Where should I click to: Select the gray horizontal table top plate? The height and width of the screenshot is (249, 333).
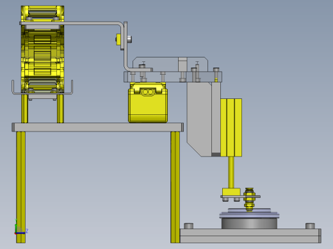click(97, 127)
